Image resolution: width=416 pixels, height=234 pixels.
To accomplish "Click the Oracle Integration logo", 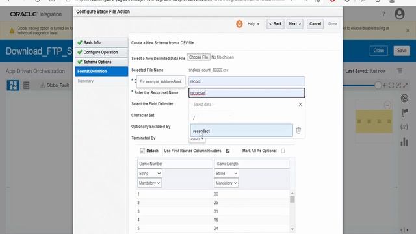I will (36, 14).
